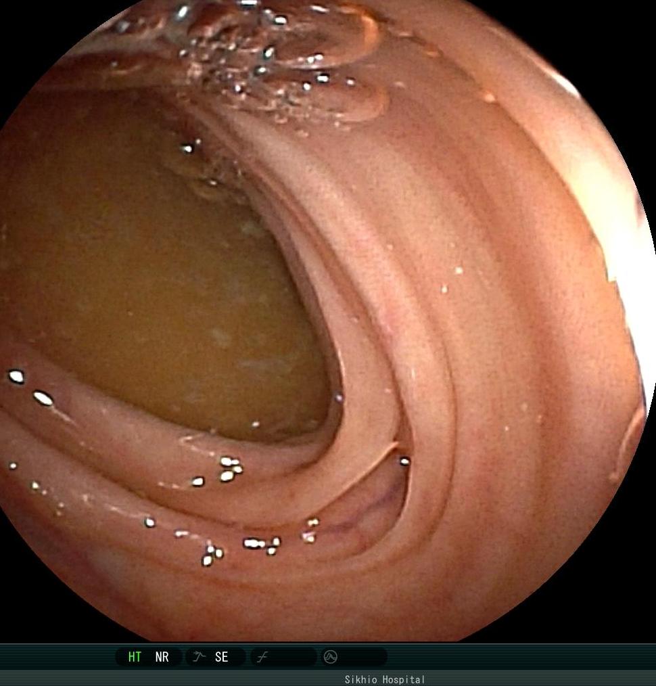Image resolution: width=656 pixels, height=686 pixels.
Task: Click the green HT indicator
Action: [135, 657]
